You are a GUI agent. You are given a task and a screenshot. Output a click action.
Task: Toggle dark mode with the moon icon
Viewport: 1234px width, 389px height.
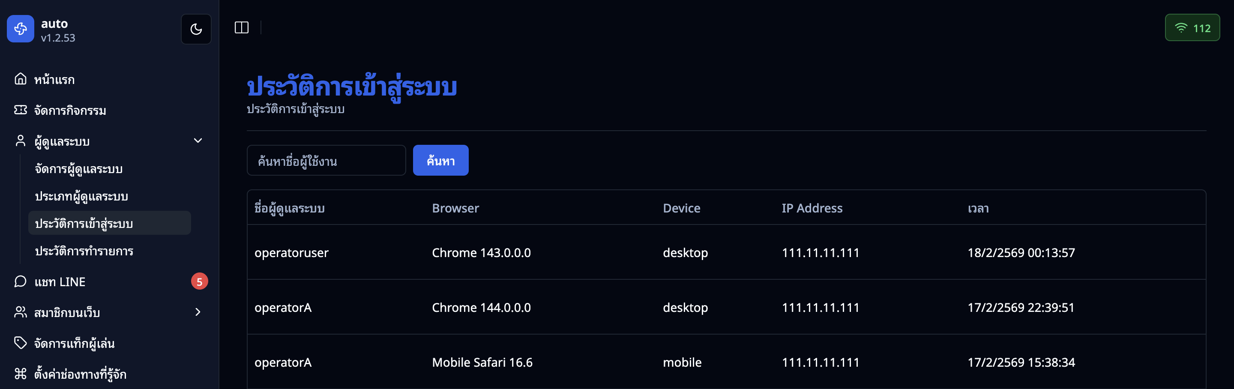coord(196,29)
